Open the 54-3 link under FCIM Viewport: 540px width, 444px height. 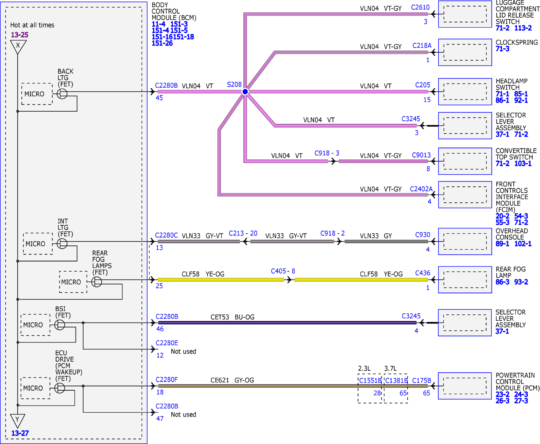[521, 216]
